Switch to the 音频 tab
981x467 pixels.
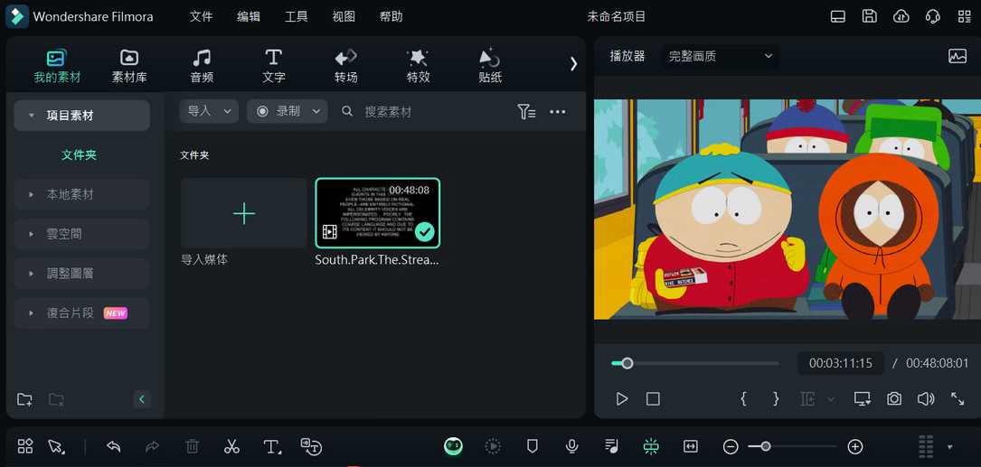click(x=202, y=66)
